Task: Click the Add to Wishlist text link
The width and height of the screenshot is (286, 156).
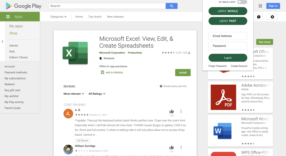Action: (x=114, y=73)
